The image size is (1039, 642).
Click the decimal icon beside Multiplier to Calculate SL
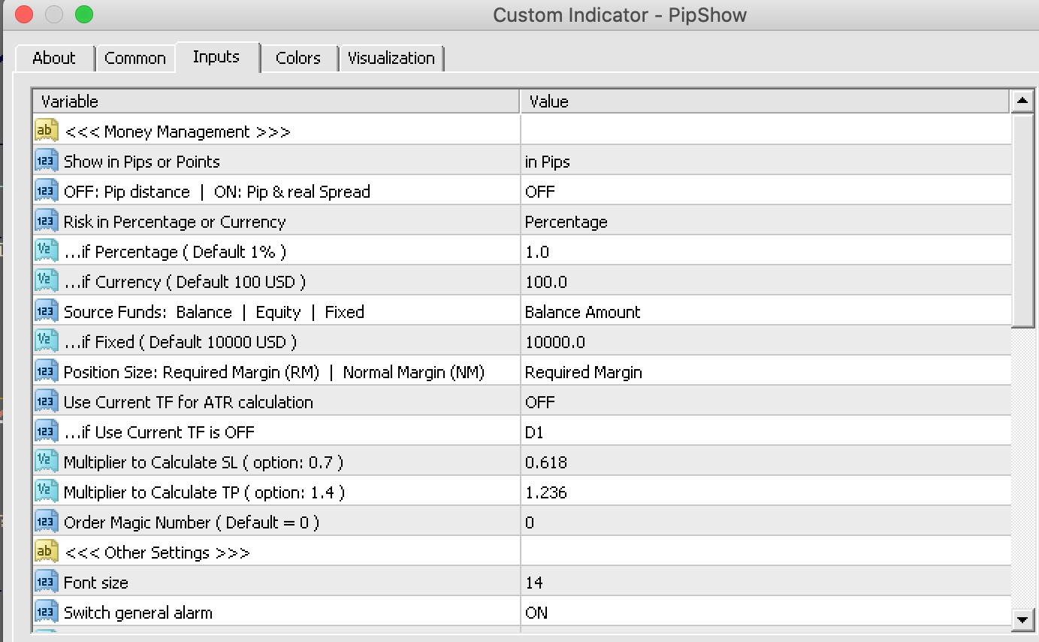coord(46,462)
